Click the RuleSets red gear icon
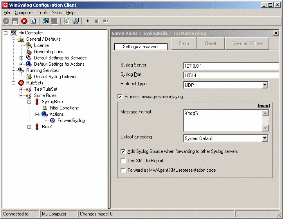This screenshot has height=219, width=283. pyautogui.click(x=21, y=83)
